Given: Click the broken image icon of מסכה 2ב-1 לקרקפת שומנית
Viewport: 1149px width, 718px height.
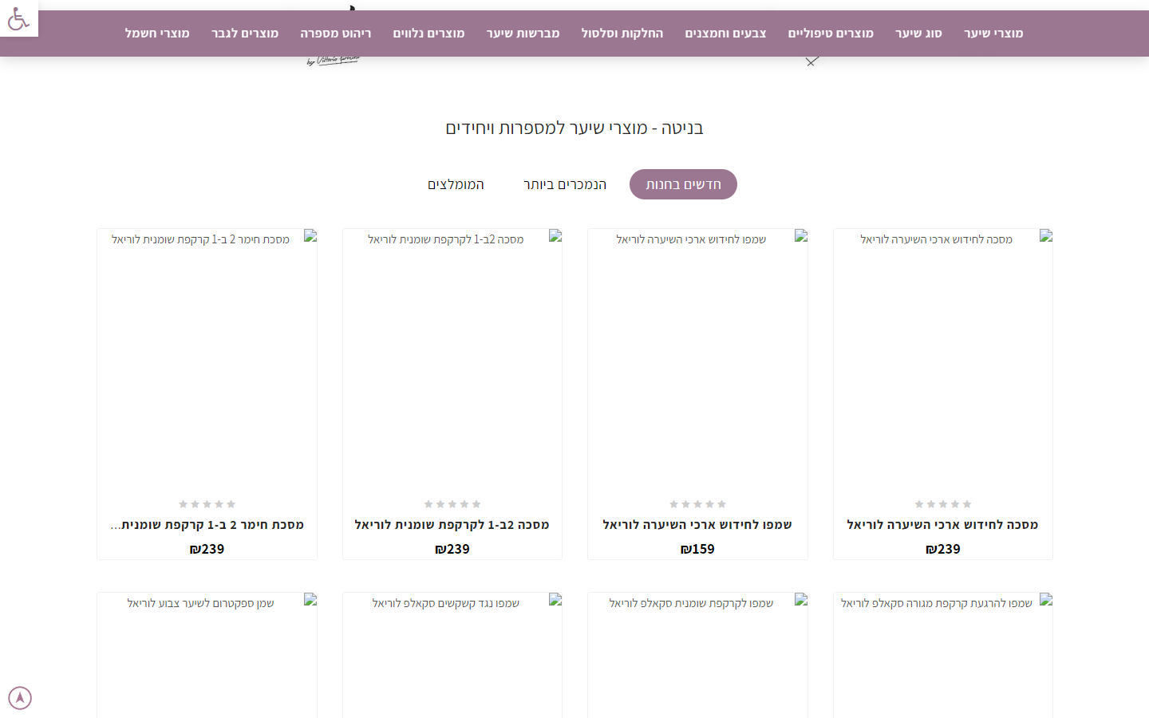Looking at the screenshot, I should 555,236.
